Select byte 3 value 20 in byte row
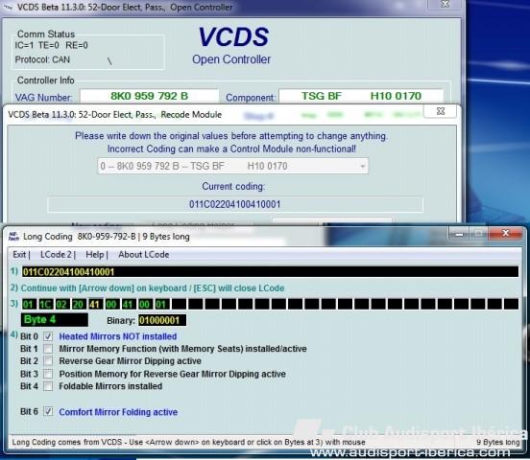This screenshot has width=530, height=460. (x=79, y=305)
